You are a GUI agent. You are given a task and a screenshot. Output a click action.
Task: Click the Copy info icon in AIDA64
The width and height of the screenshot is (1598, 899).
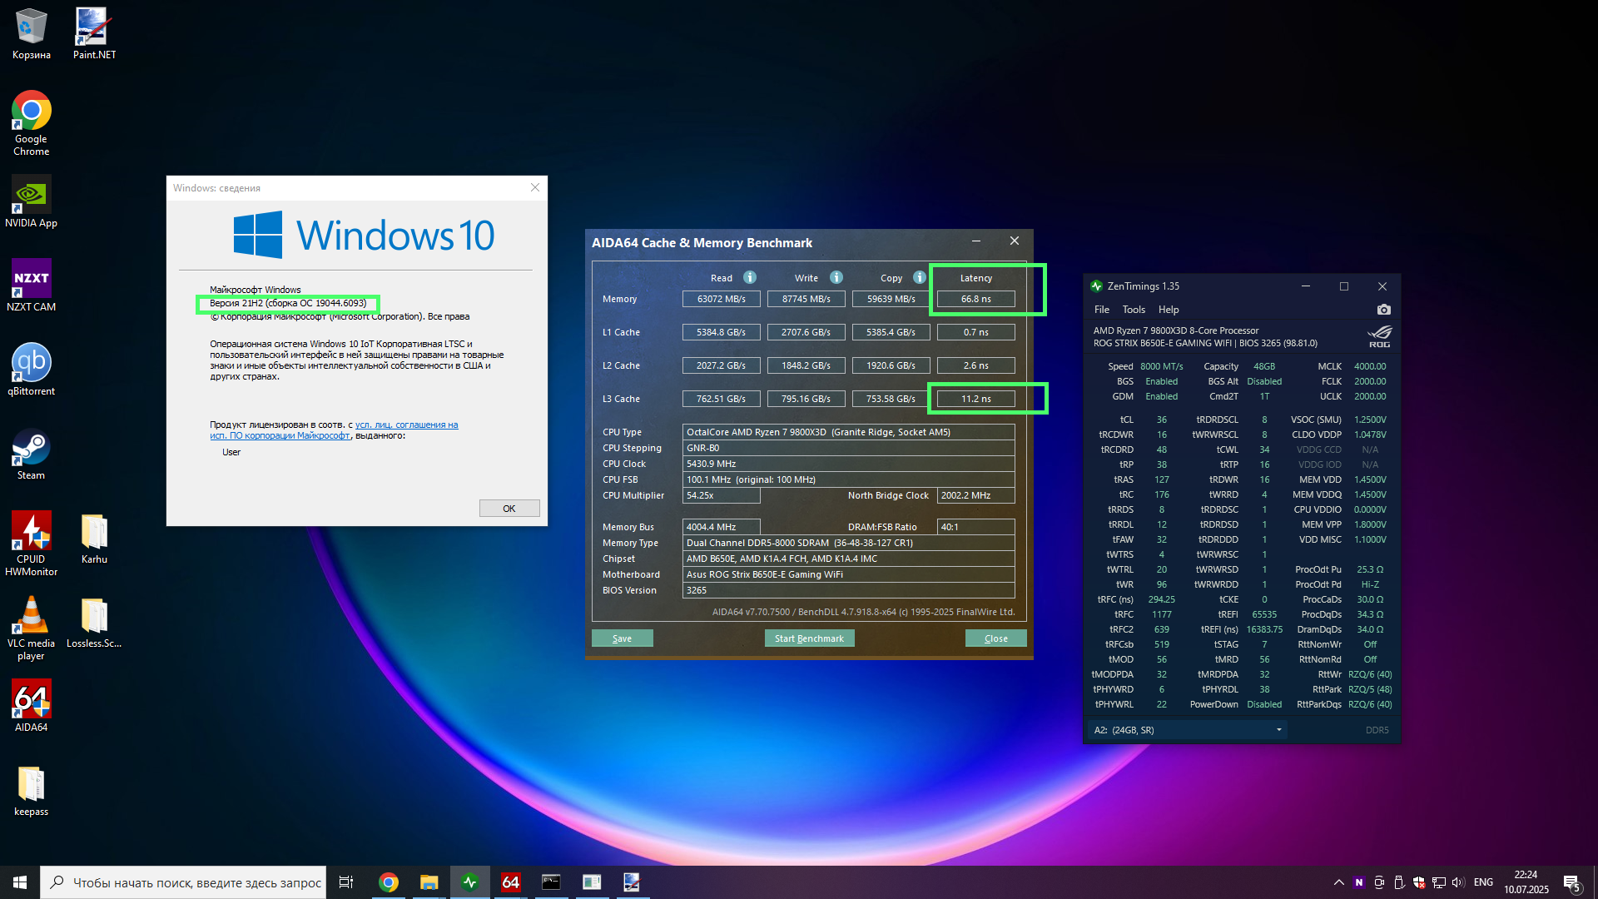tap(920, 277)
